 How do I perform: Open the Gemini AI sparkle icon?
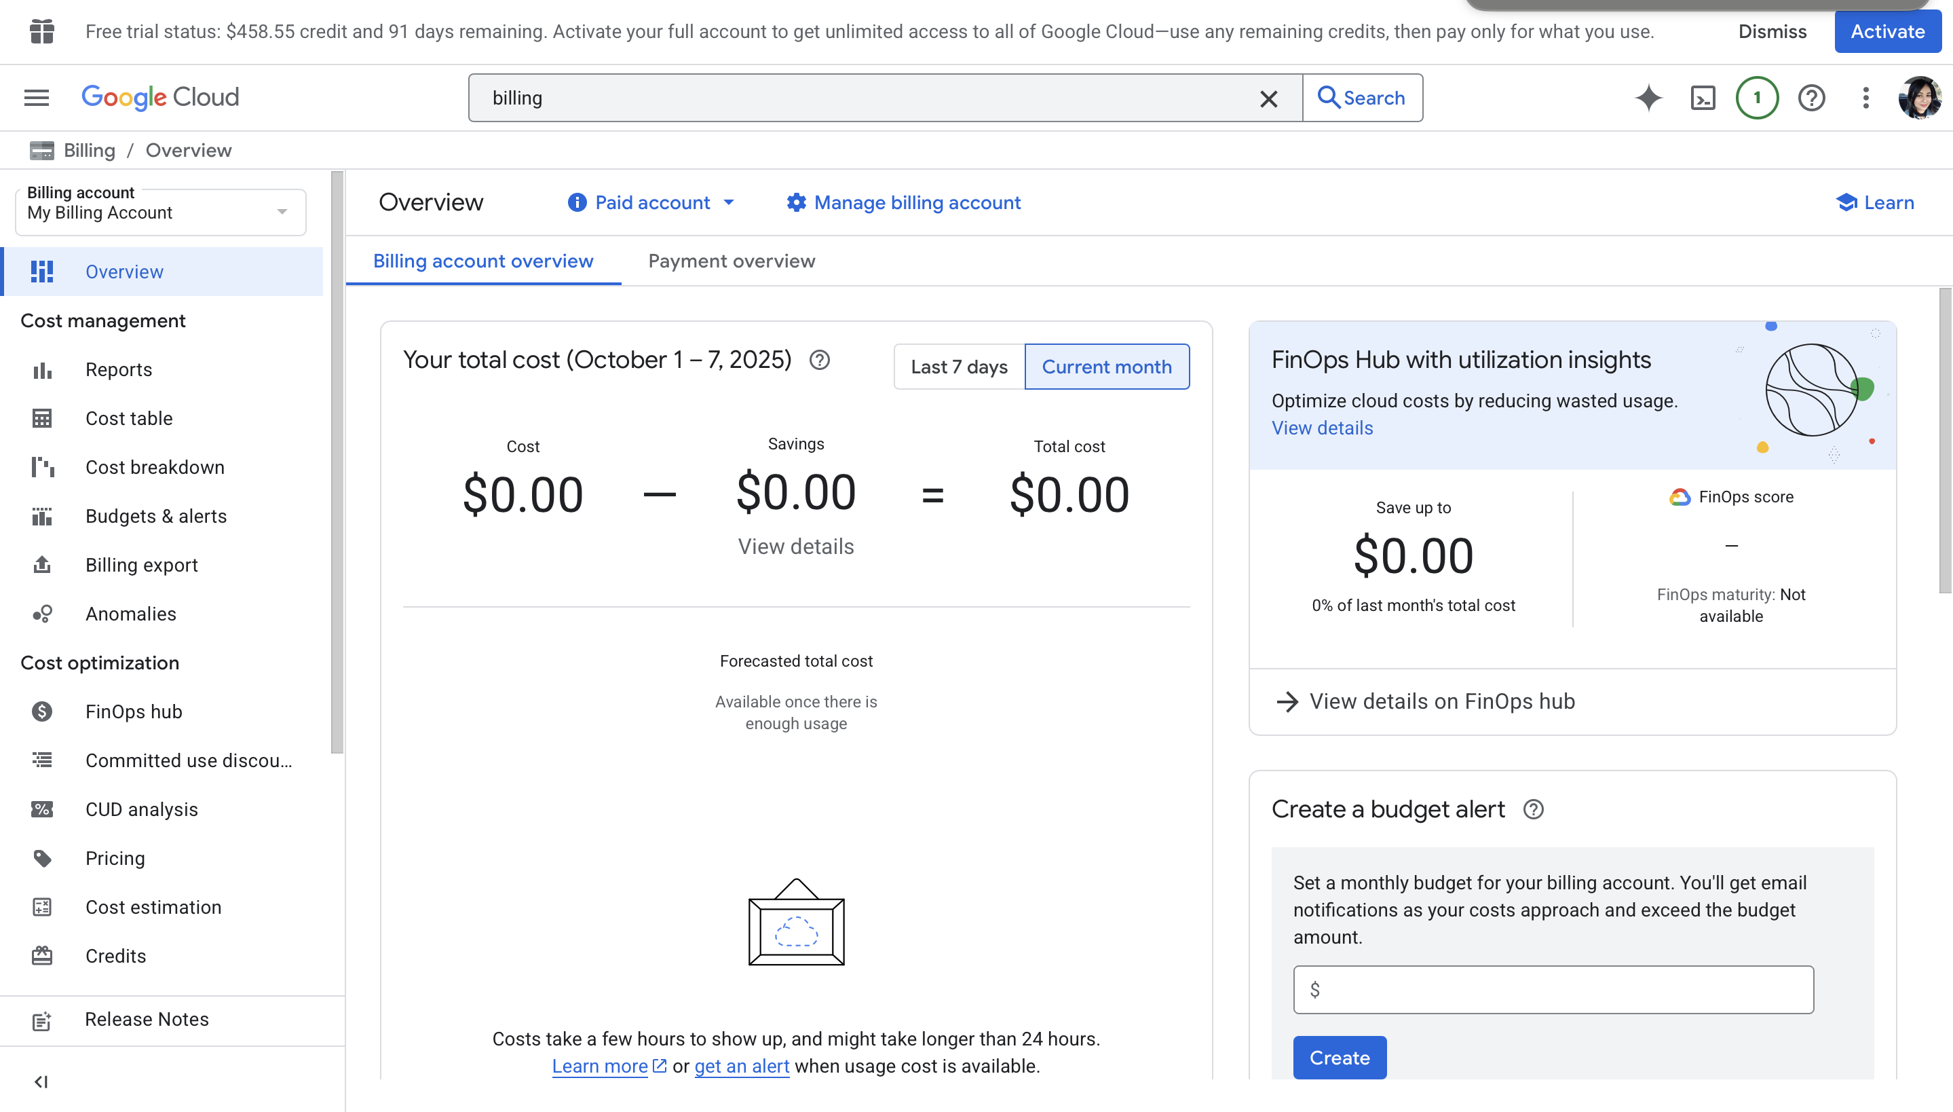click(x=1648, y=98)
